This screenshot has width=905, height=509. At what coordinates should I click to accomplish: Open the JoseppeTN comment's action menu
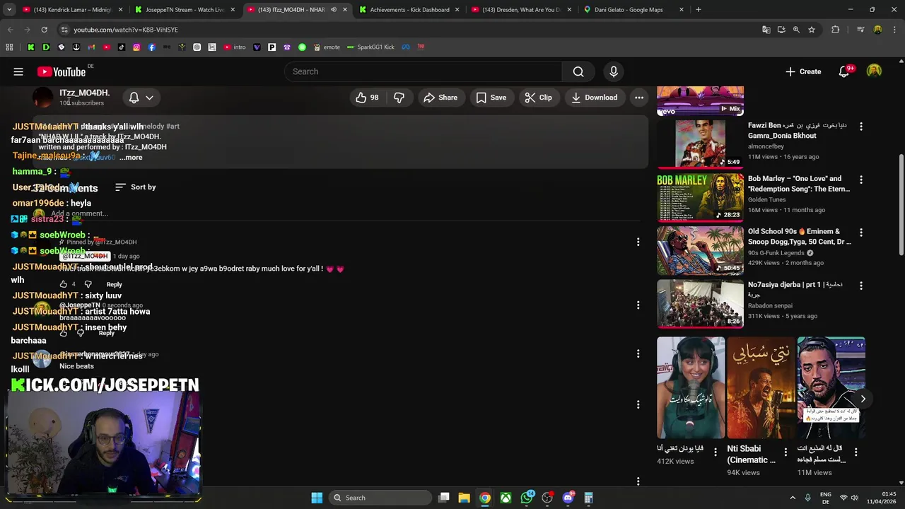[638, 305]
